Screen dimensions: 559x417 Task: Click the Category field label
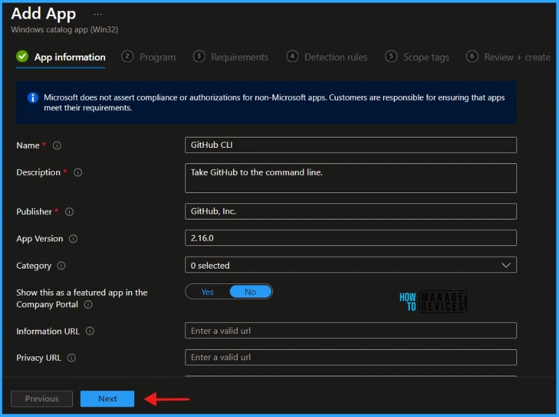[x=34, y=266]
